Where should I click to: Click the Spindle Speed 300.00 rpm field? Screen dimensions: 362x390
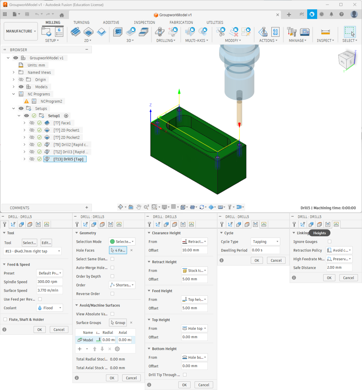tap(50, 282)
